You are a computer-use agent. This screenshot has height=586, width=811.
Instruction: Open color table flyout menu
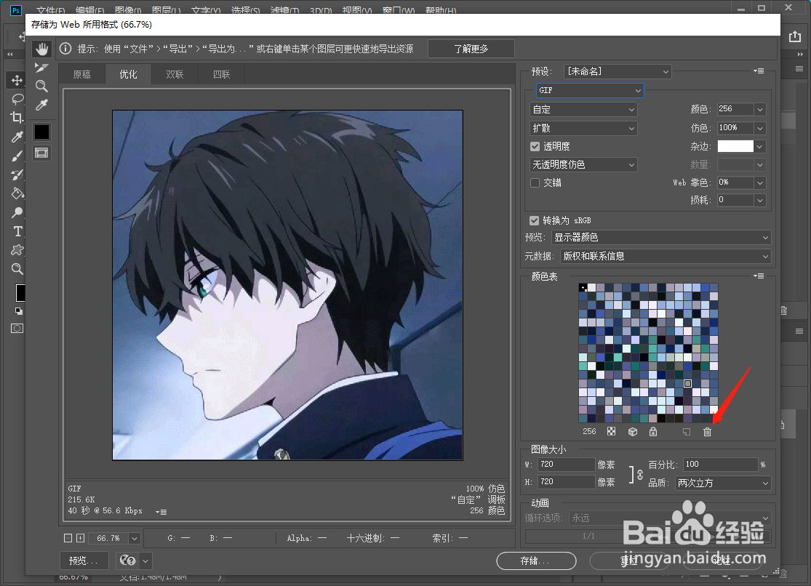click(759, 276)
